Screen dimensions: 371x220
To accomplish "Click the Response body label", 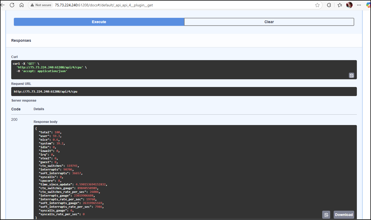I will coord(46,122).
